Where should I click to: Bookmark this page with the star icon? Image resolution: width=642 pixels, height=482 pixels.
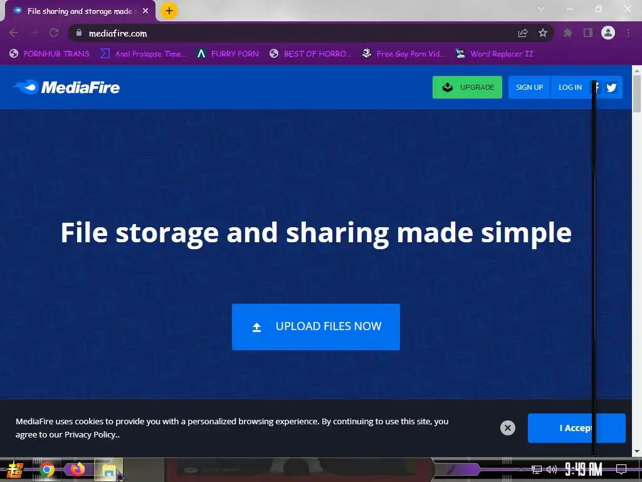pyautogui.click(x=543, y=33)
